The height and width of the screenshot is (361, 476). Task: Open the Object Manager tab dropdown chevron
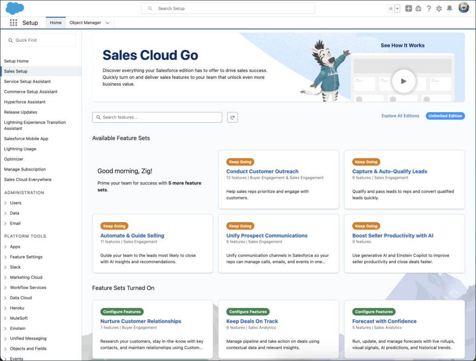coord(107,23)
